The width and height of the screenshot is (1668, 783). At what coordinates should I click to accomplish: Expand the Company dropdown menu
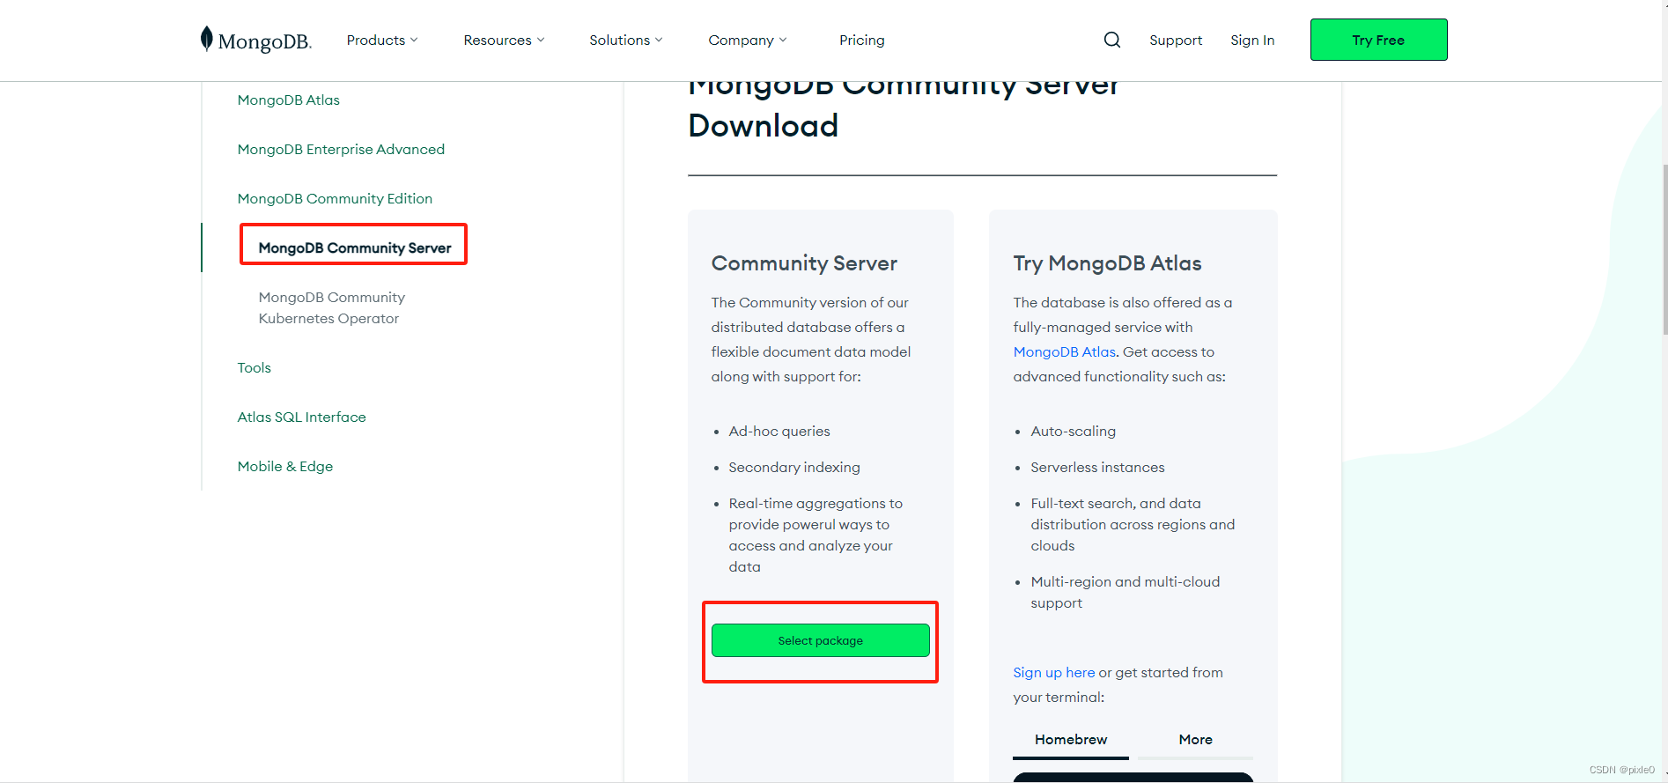tap(748, 40)
